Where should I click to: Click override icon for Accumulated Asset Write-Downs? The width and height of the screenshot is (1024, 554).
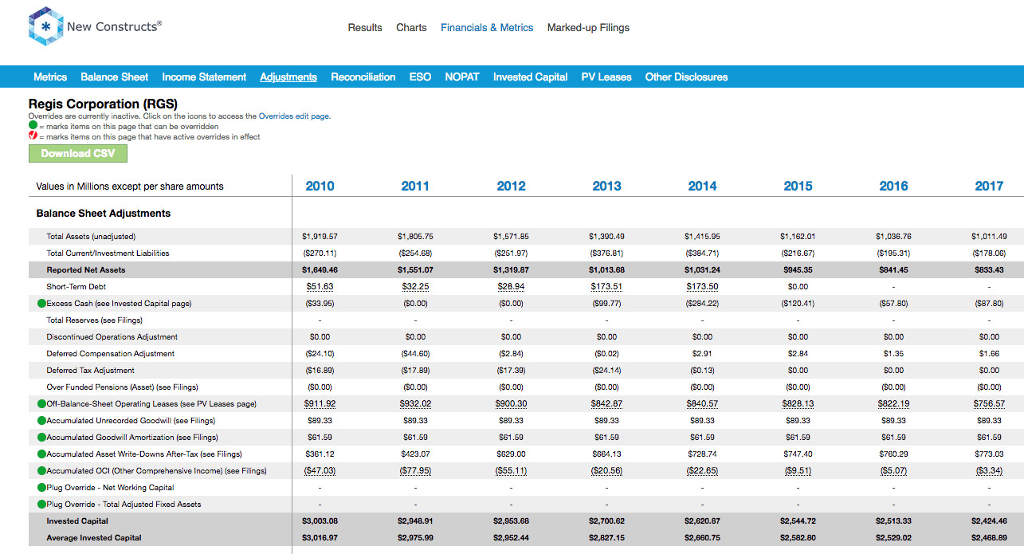41,454
